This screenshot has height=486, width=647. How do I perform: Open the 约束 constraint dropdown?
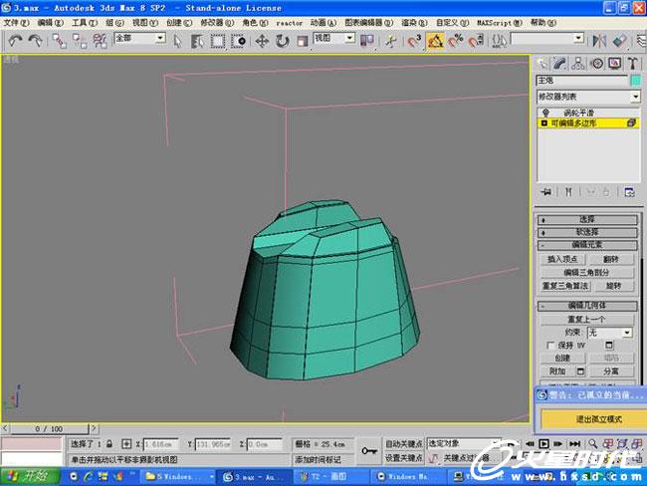click(610, 333)
